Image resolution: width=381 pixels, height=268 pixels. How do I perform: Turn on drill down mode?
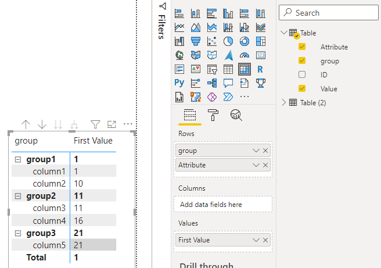coord(42,124)
